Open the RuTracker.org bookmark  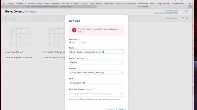(143, 4)
